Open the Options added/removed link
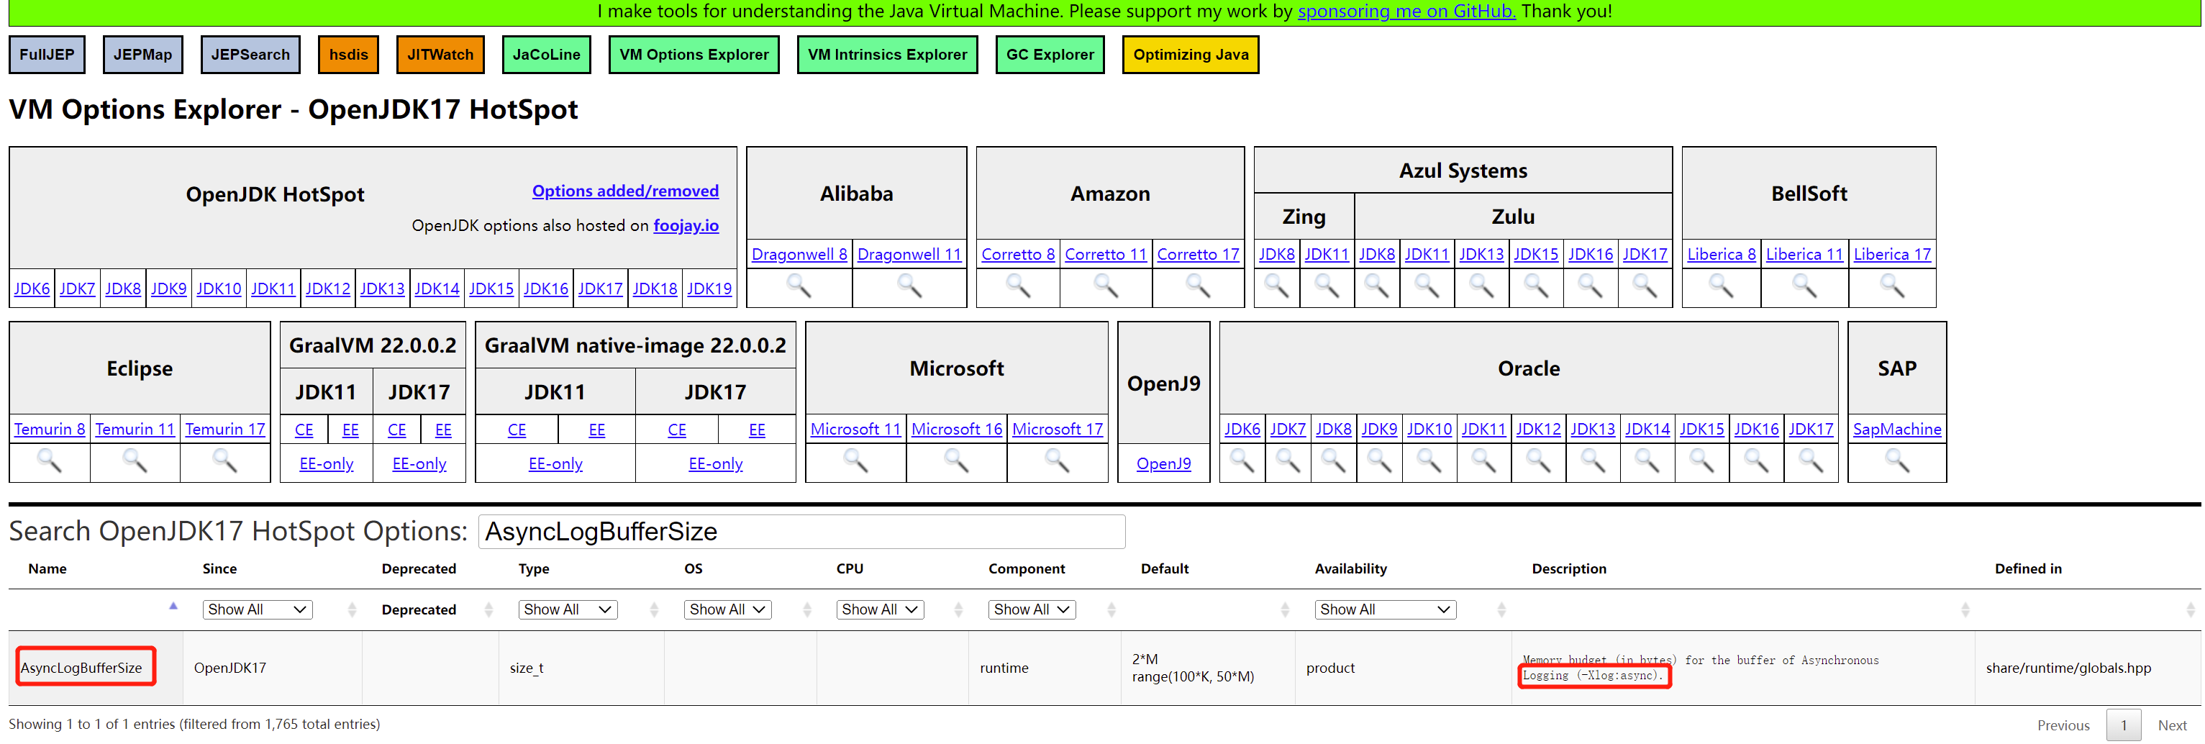This screenshot has width=2205, height=744. (625, 191)
